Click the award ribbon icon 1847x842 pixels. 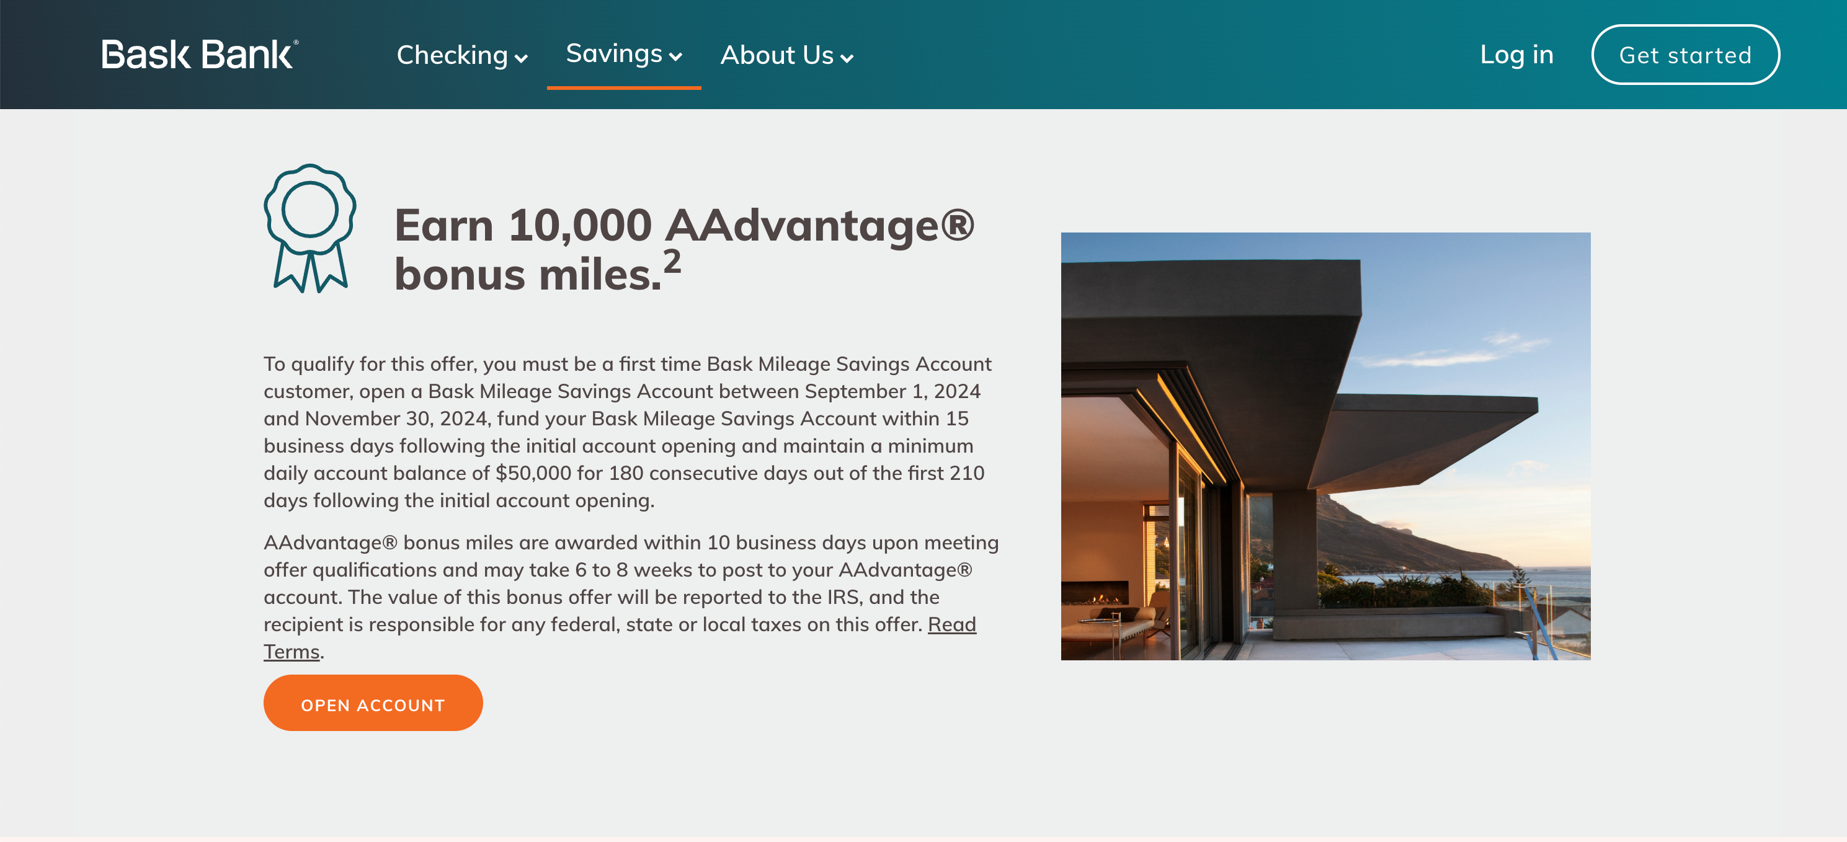309,228
